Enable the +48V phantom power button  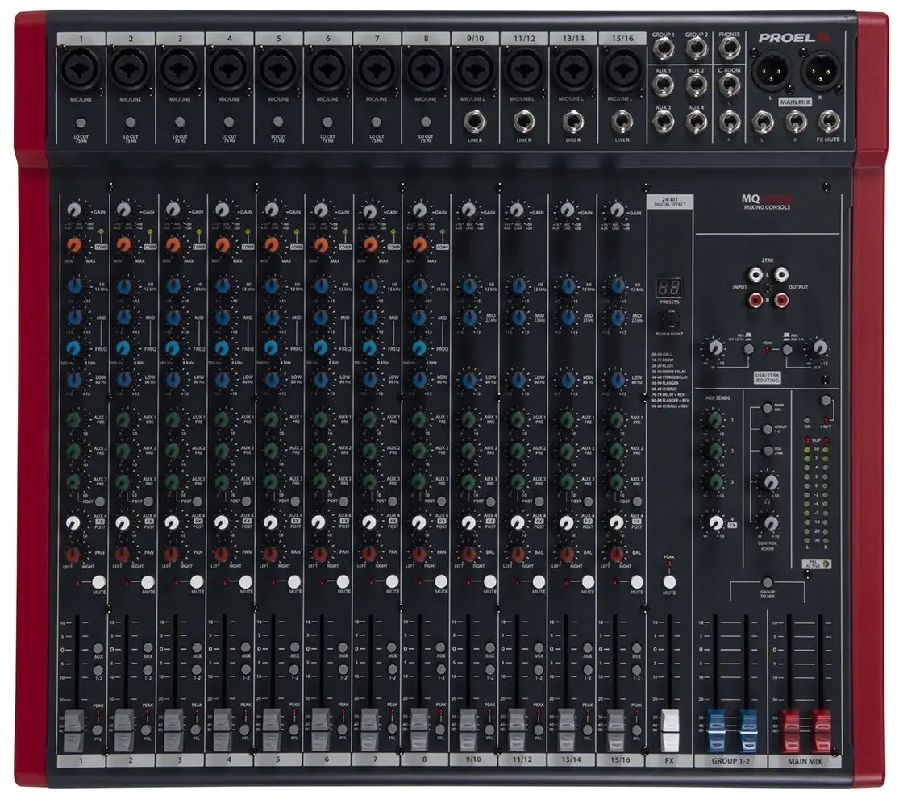click(826, 400)
